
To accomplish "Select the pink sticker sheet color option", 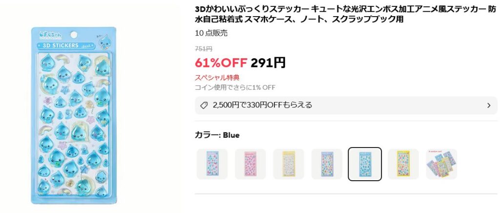I will click(x=250, y=164).
